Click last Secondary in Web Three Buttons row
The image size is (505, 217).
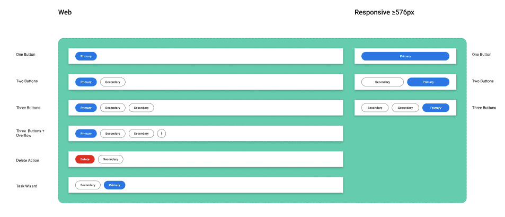tap(141, 108)
